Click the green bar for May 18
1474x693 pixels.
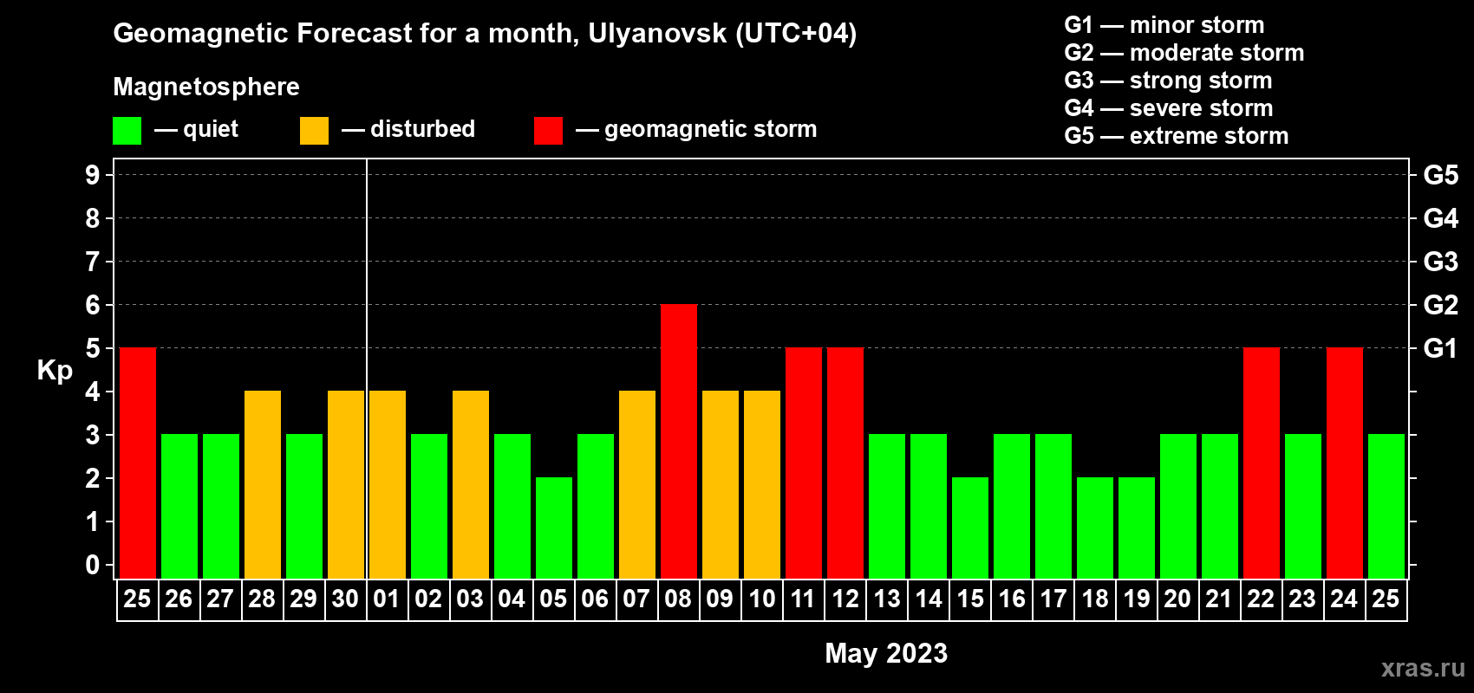pyautogui.click(x=1095, y=528)
